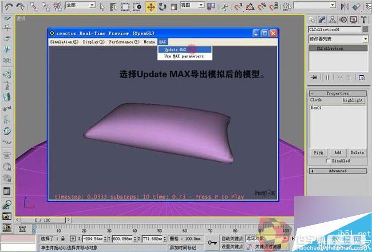Toggle the Angle Snap icon

[250, 7]
